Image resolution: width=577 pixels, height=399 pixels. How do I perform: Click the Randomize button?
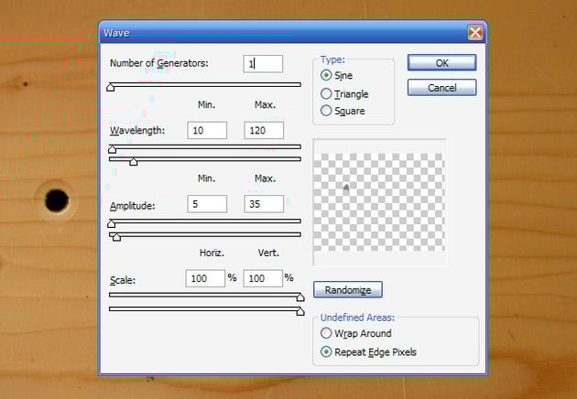tap(347, 290)
